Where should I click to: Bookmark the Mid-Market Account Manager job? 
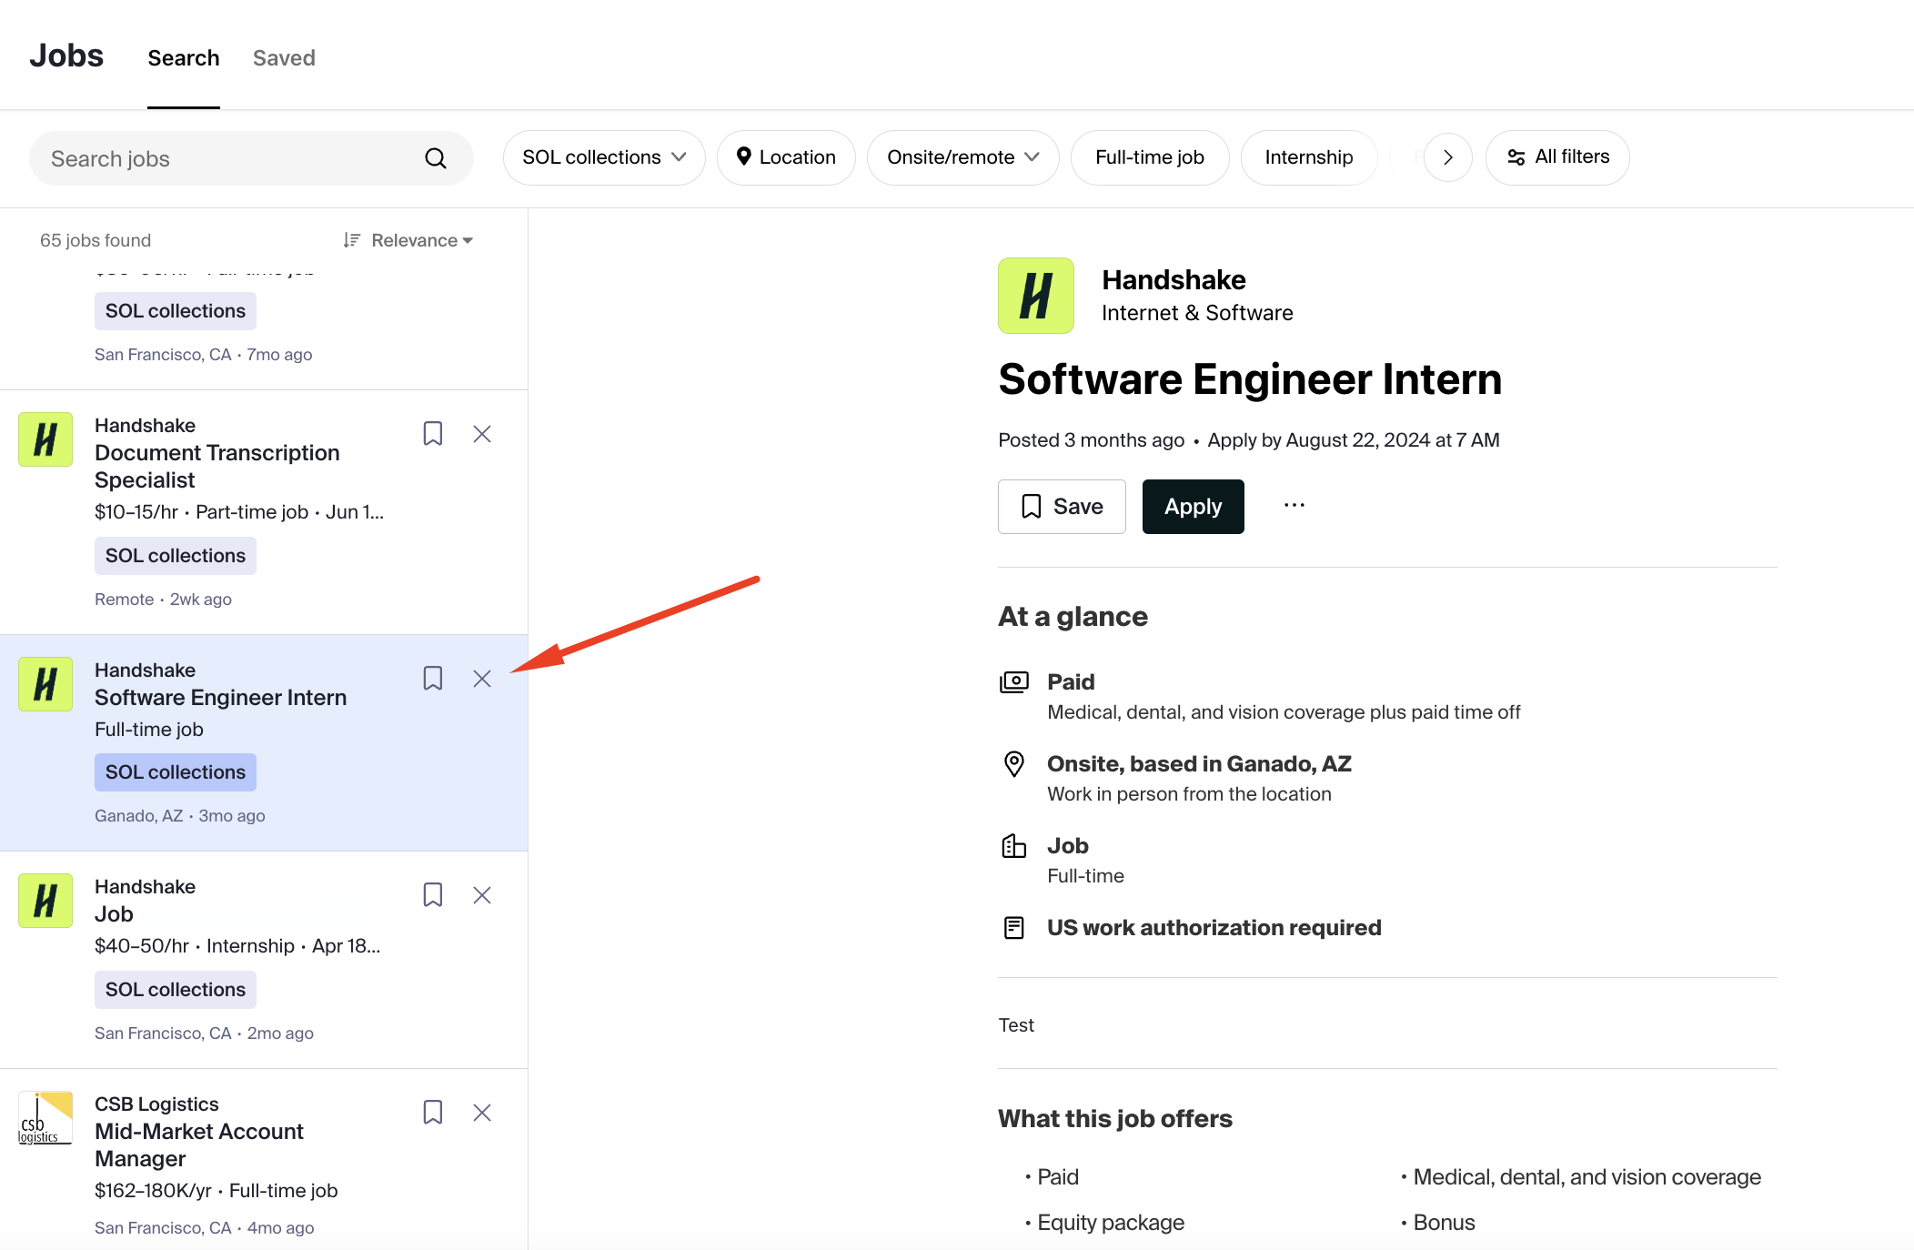click(x=433, y=1113)
